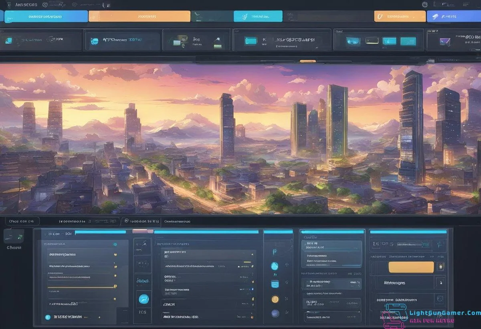Toggle the cyan dot in the left list header
Viewport: 481px width, 329px height.
115,244
